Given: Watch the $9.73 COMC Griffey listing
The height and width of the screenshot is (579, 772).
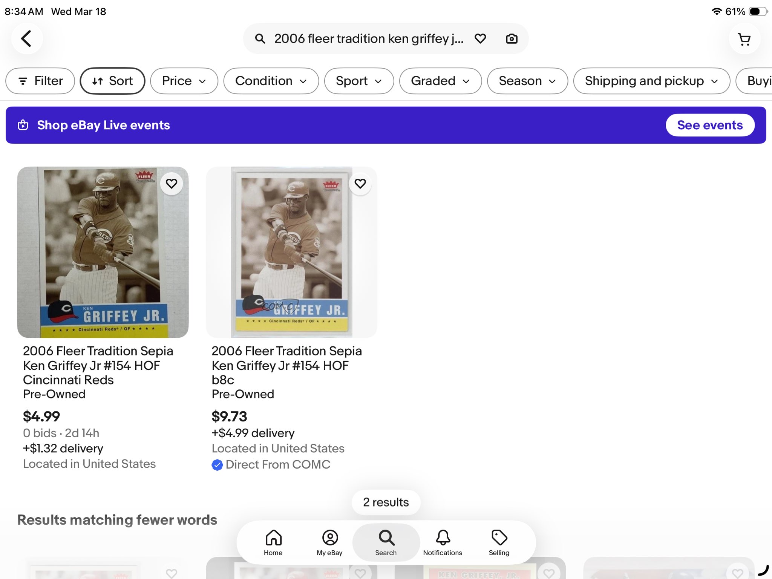Looking at the screenshot, I should coord(360,184).
